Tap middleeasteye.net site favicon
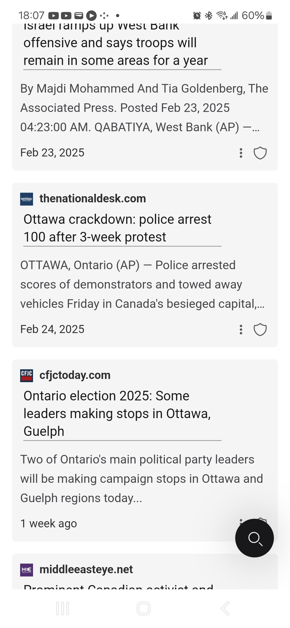Viewport: 290px width, 628px height. pos(27,570)
